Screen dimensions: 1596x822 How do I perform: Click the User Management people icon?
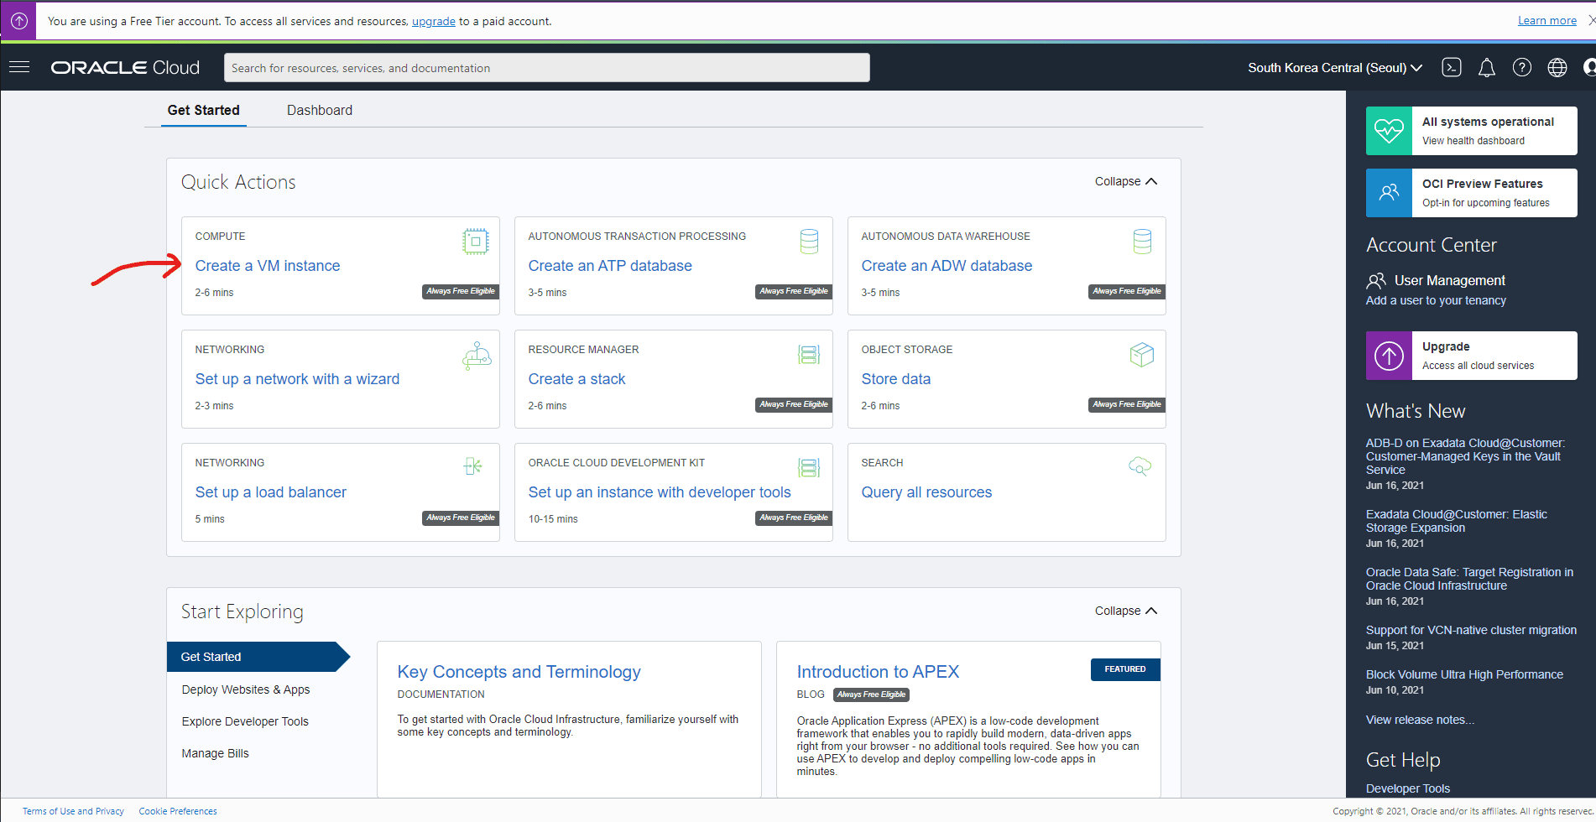[x=1376, y=280]
